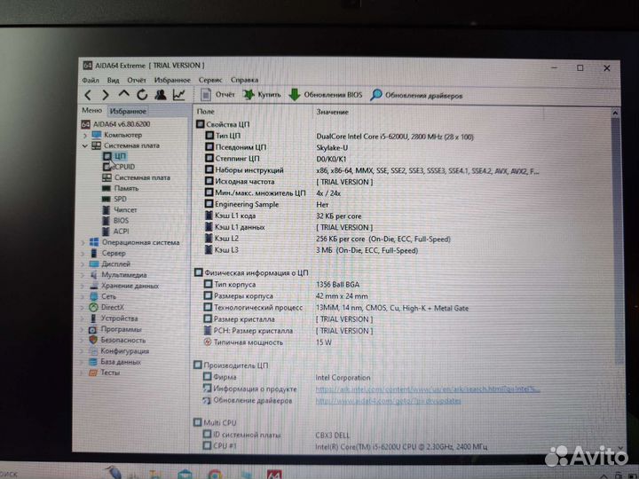Image resolution: width=639 pixels, height=479 pixels.
Task: Click the Купить buy button
Action: coord(262,95)
